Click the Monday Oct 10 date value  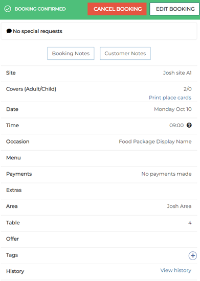pos(173,109)
